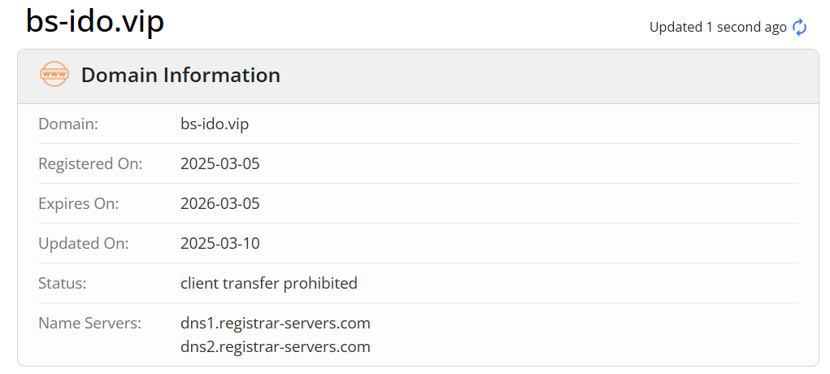Click the orange www globe icon
Viewport: 830px width, 374px height.
(x=54, y=75)
